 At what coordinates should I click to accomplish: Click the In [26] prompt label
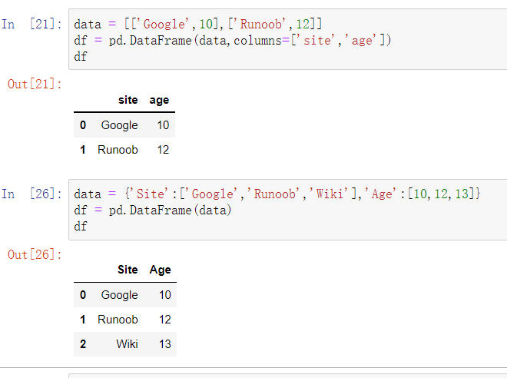pyautogui.click(x=28, y=194)
